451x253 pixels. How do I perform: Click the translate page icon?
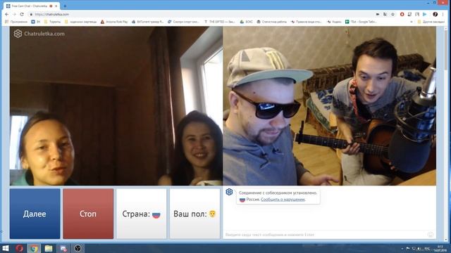[385, 14]
